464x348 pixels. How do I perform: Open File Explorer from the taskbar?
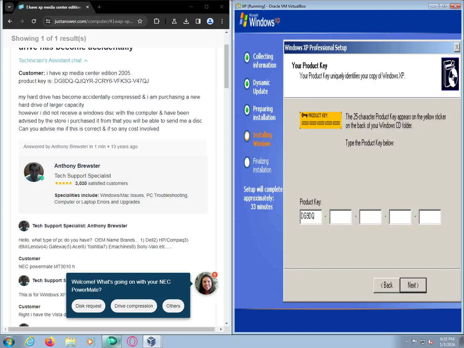pos(71,341)
